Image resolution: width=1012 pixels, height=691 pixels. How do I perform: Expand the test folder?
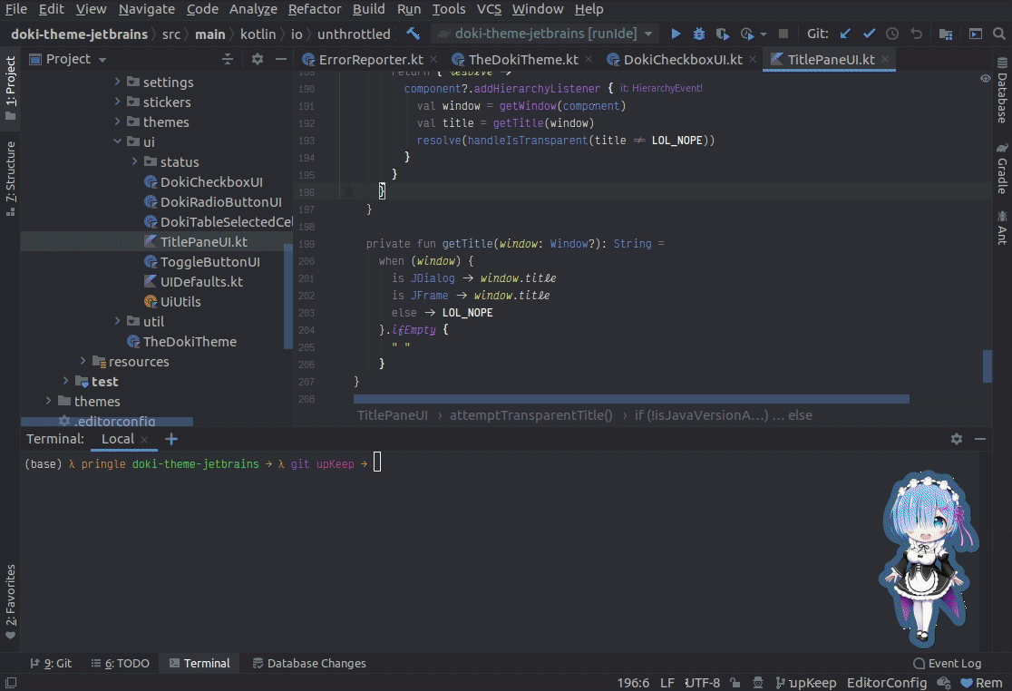66,381
